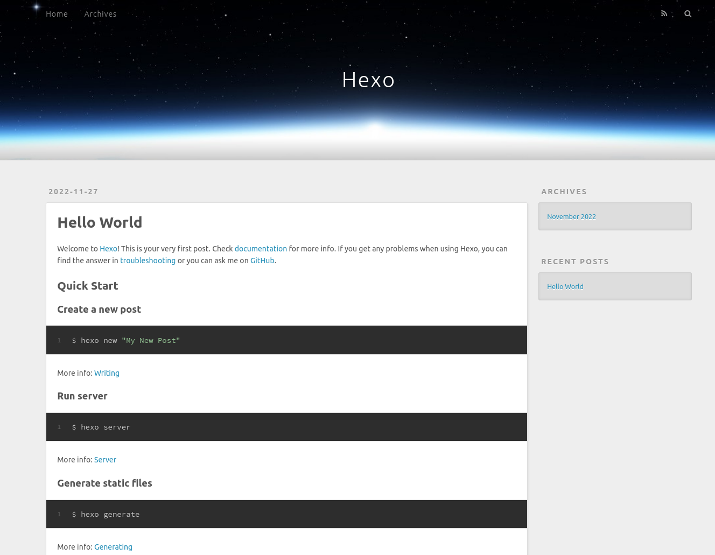Click the '$ hexo server' code line
This screenshot has height=555, width=715.
click(x=101, y=427)
